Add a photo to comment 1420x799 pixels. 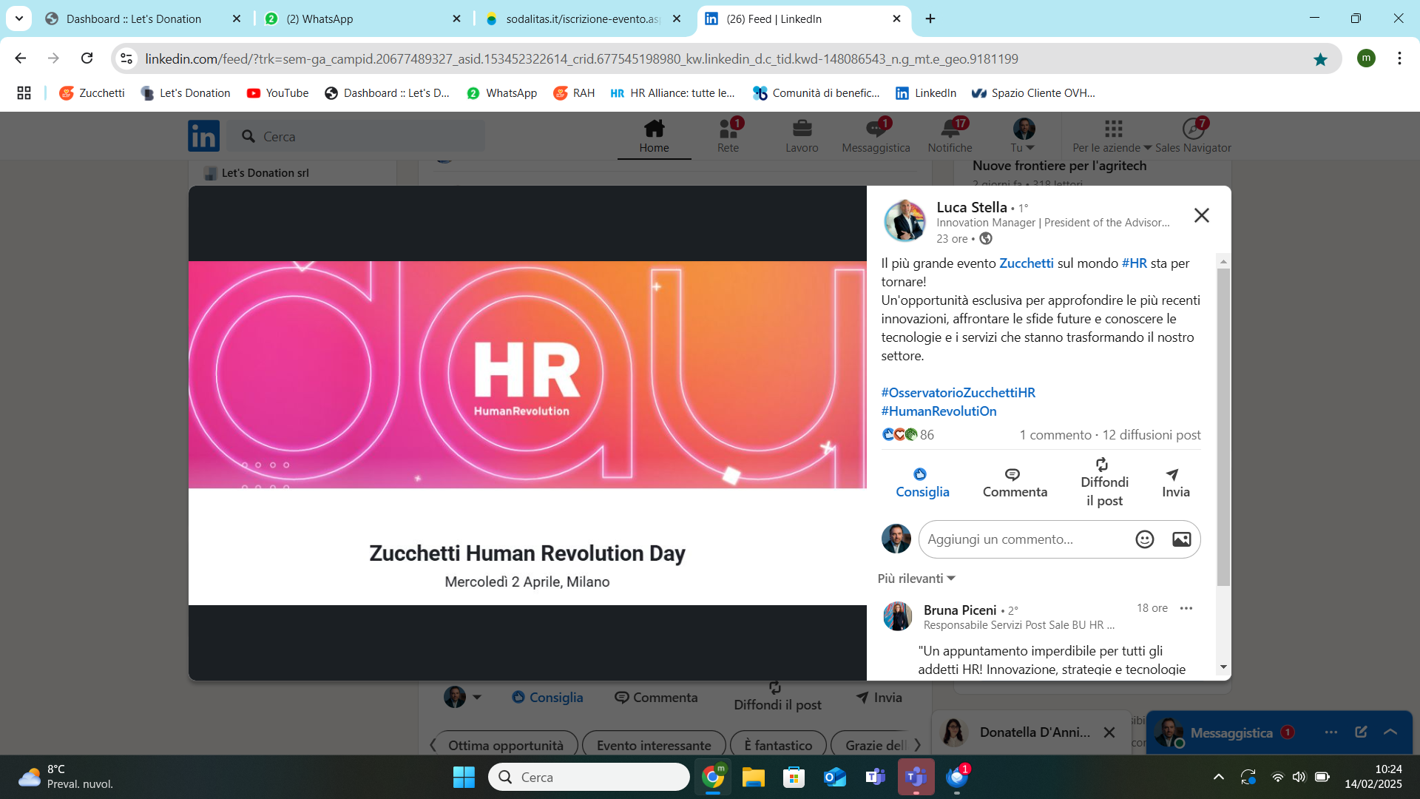tap(1181, 539)
